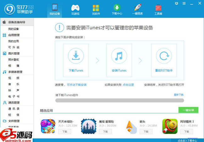Click the 请下载iTunes组件 status text
Image resolution: width=204 pixels, height=142 pixels.
pyautogui.click(x=67, y=95)
